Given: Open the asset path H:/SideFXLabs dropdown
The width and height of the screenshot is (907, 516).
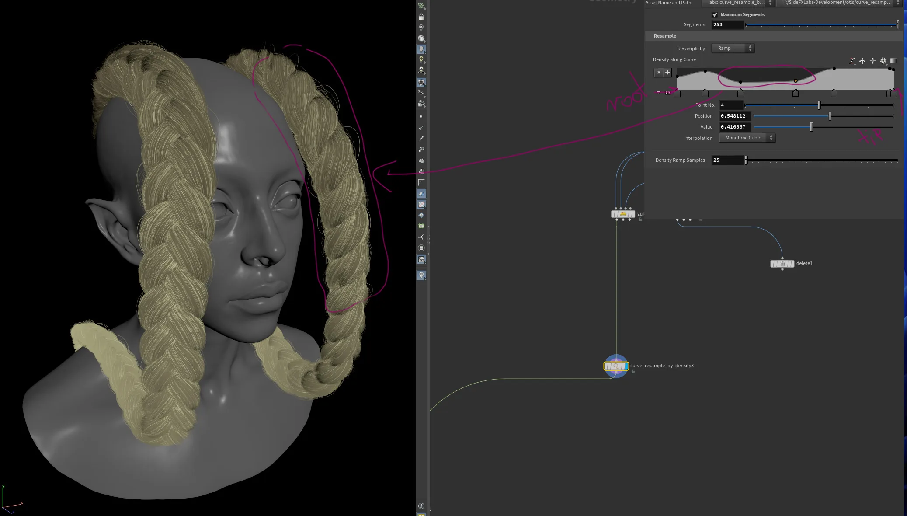Looking at the screenshot, I should [x=839, y=3].
